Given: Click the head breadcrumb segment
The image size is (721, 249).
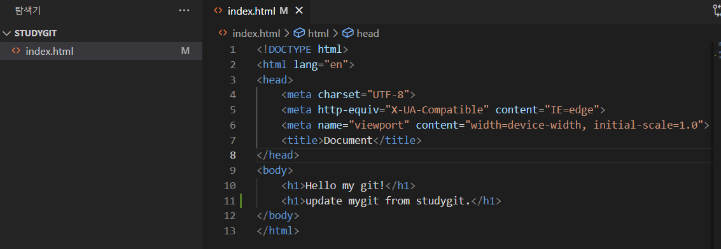Looking at the screenshot, I should [367, 33].
